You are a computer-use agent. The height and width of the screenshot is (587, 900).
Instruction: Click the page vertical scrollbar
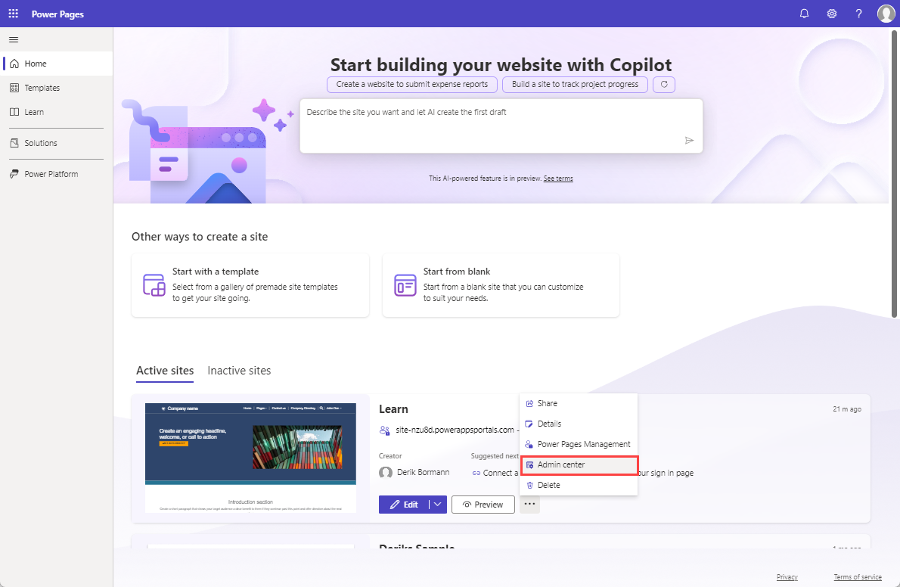[x=894, y=173]
